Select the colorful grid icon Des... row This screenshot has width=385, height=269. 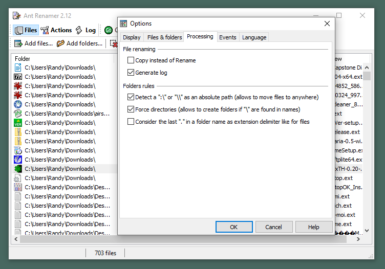(x=18, y=187)
